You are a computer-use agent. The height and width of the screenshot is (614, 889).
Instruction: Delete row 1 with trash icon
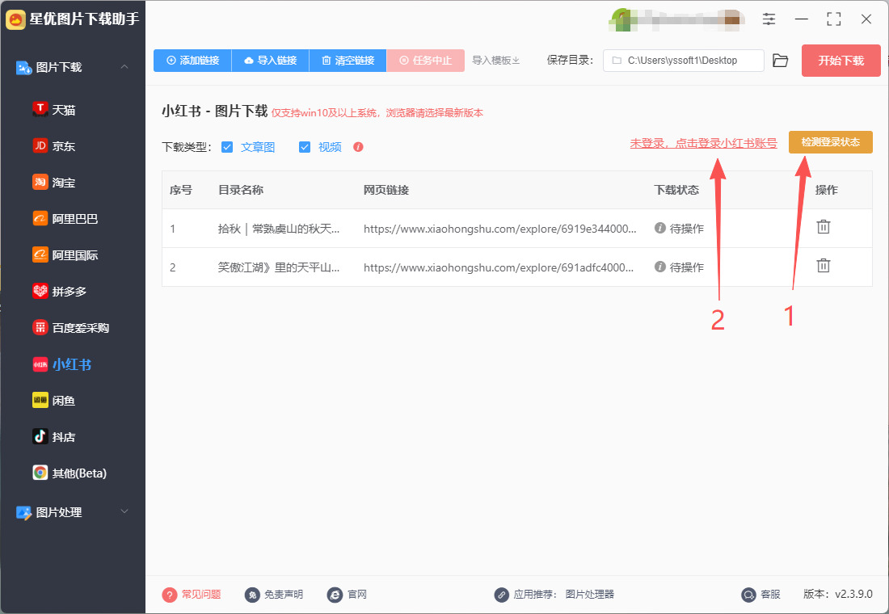tap(824, 227)
